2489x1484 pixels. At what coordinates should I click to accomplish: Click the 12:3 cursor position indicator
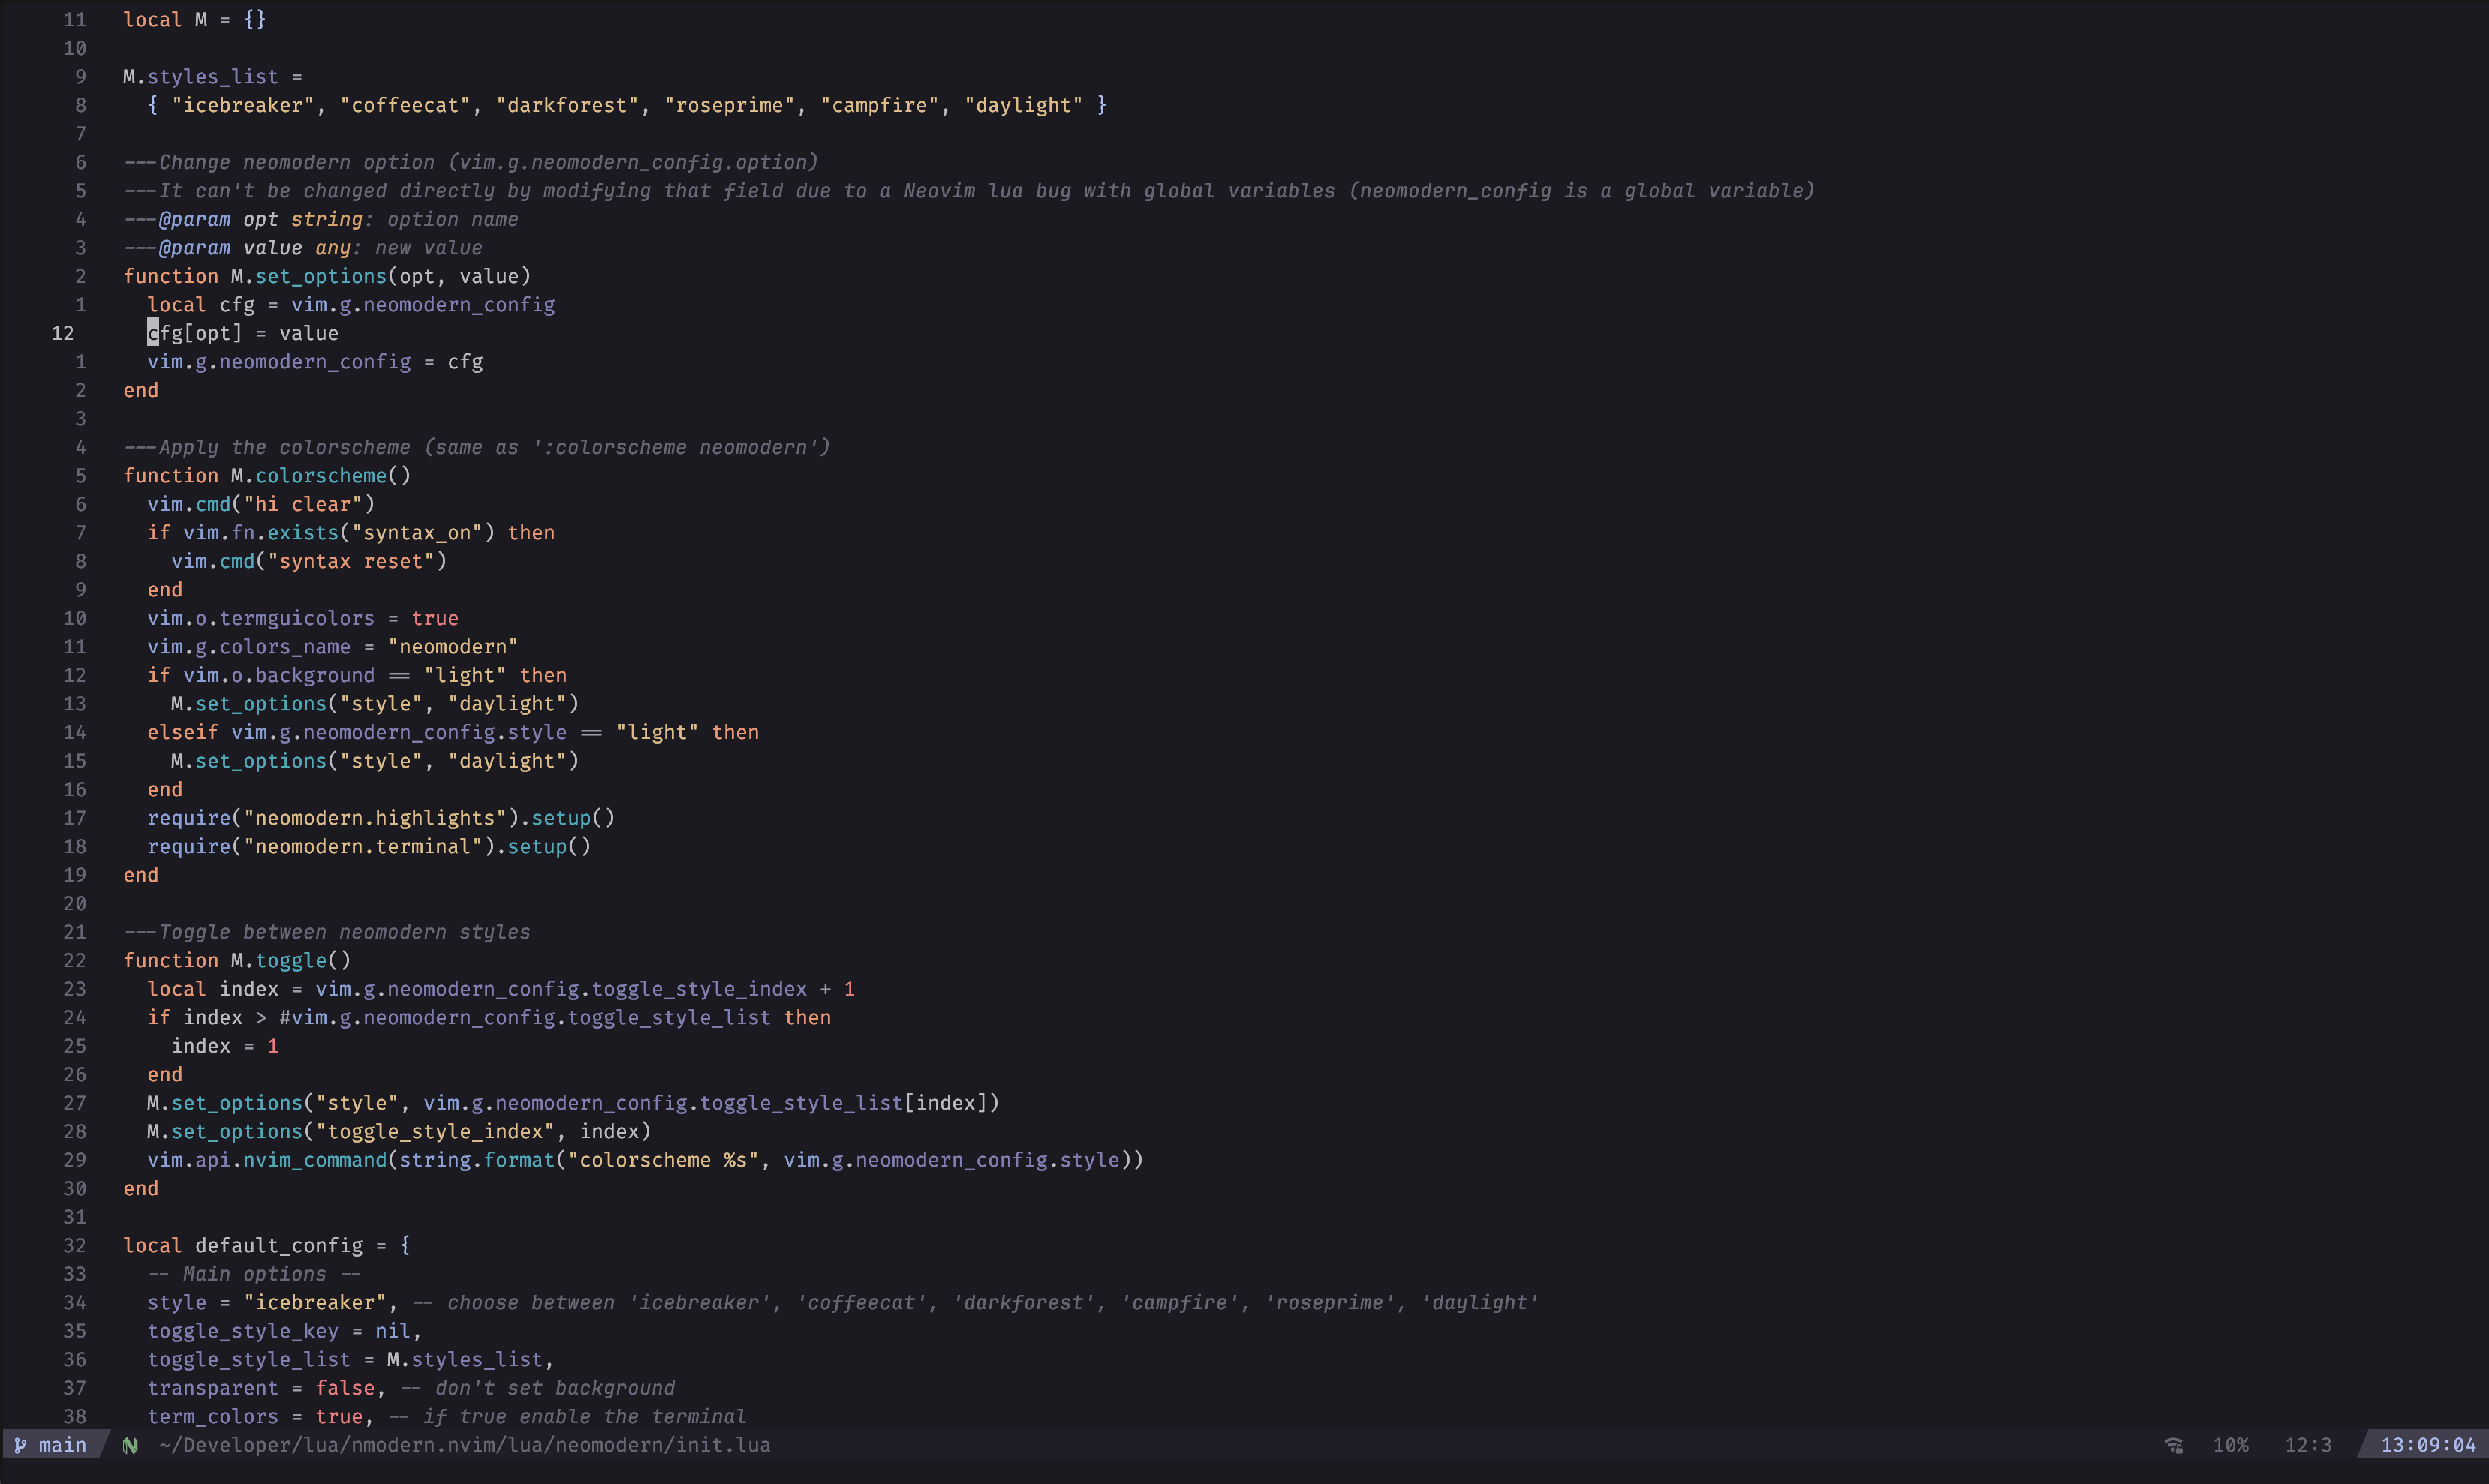point(2308,1445)
